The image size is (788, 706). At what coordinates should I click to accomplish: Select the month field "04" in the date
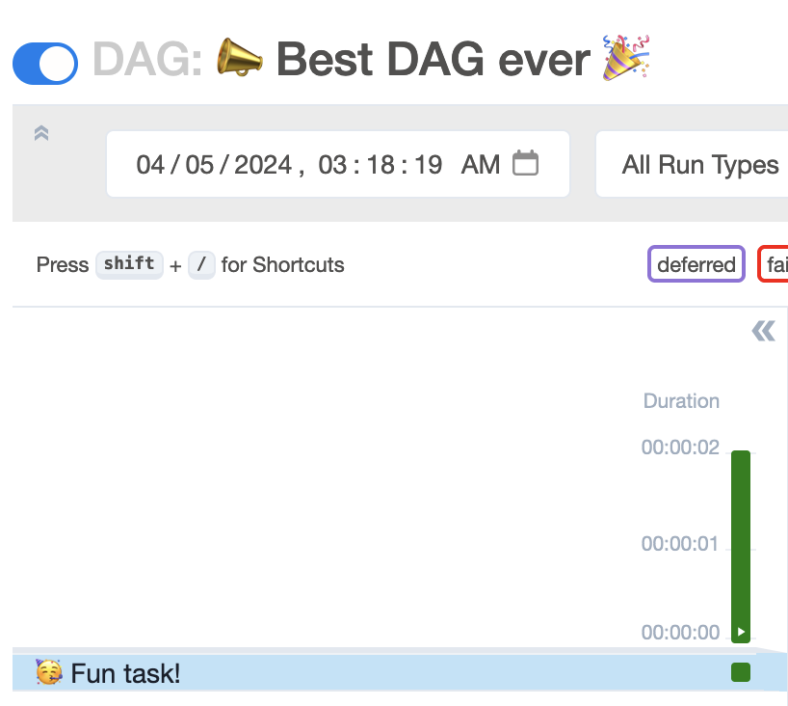[x=150, y=165]
